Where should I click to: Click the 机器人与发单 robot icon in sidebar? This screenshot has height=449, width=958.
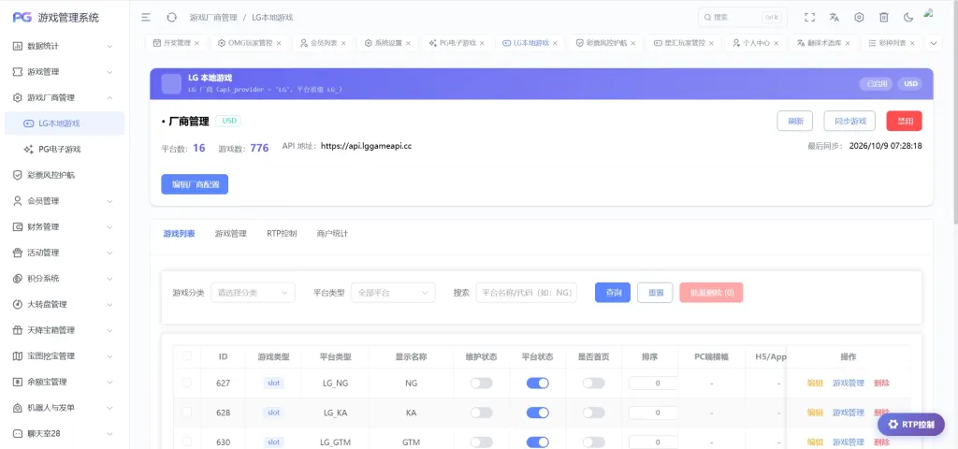tap(18, 408)
